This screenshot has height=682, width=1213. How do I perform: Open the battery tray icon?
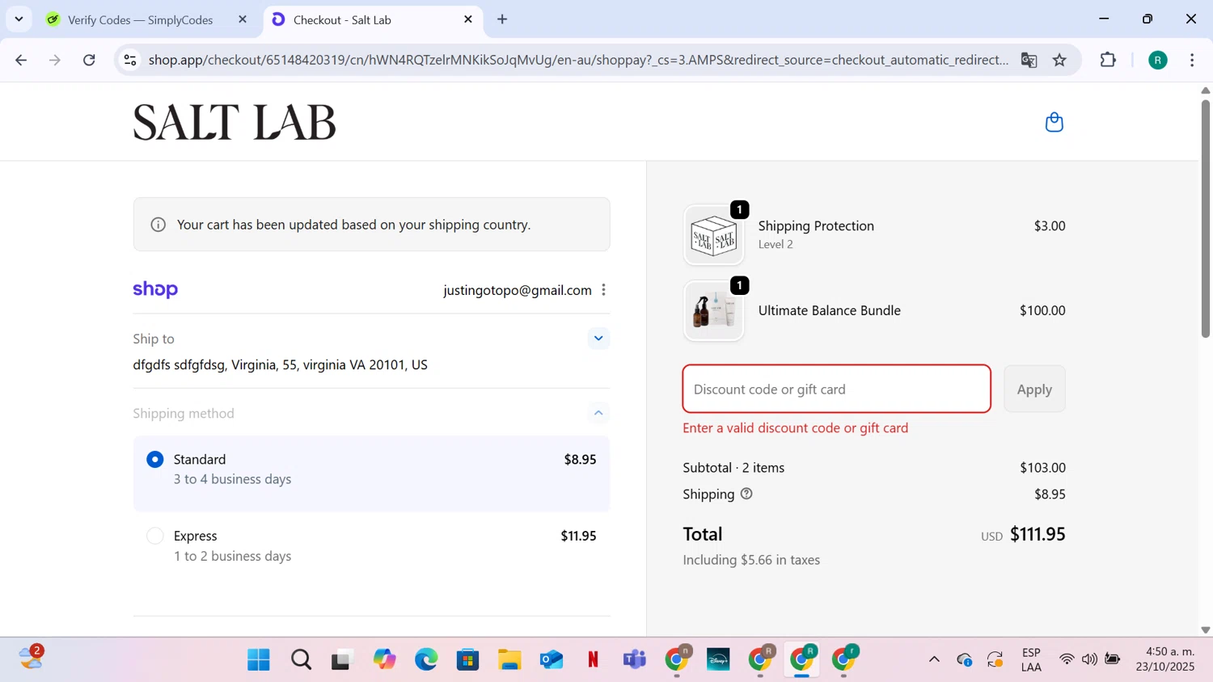(x=1113, y=659)
